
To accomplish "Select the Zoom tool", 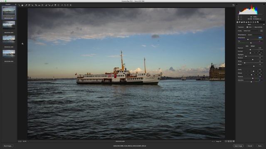I will pyautogui.click(x=19, y=5).
